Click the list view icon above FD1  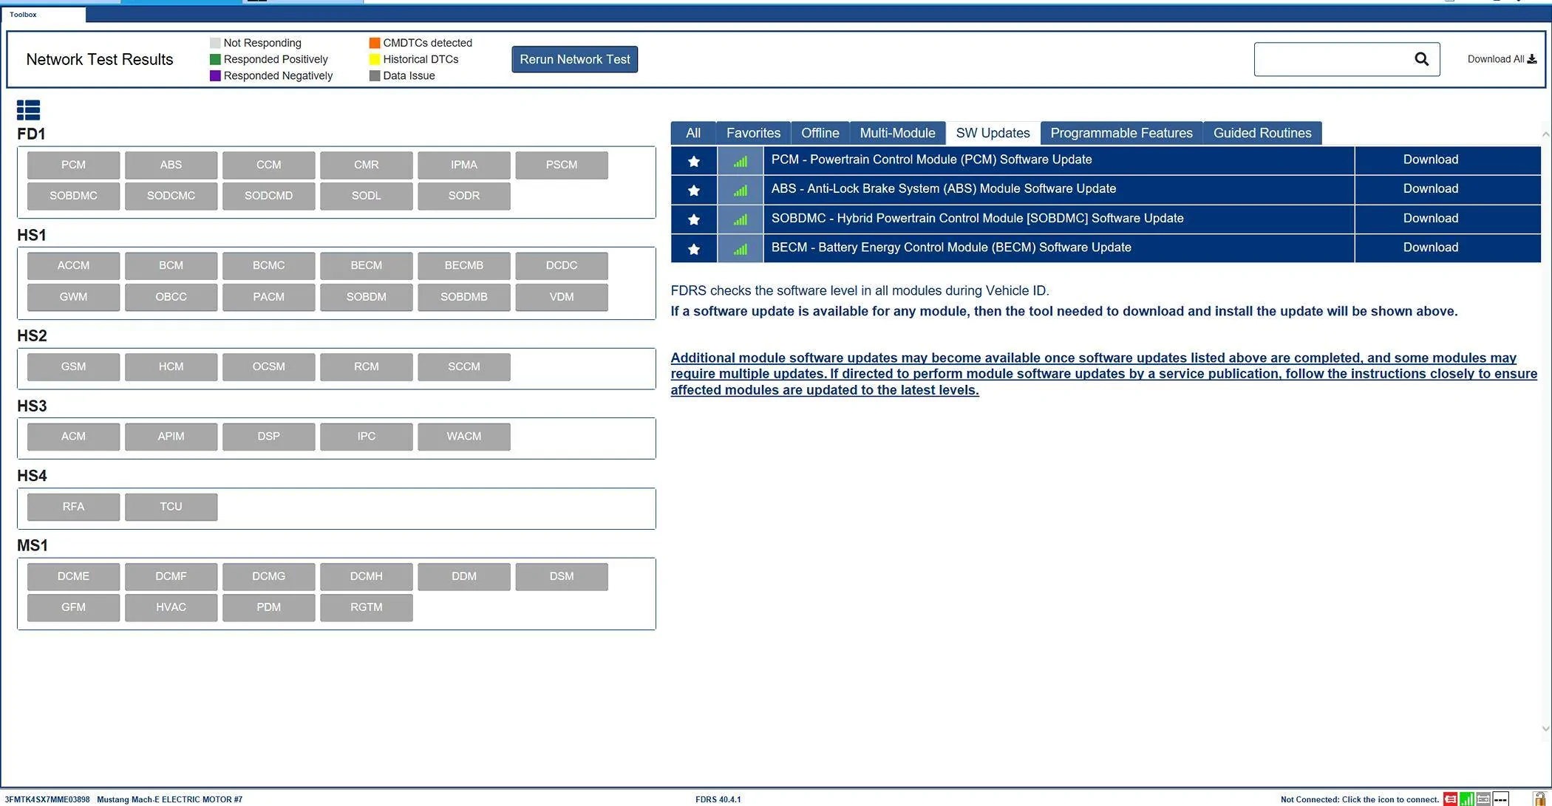(28, 110)
